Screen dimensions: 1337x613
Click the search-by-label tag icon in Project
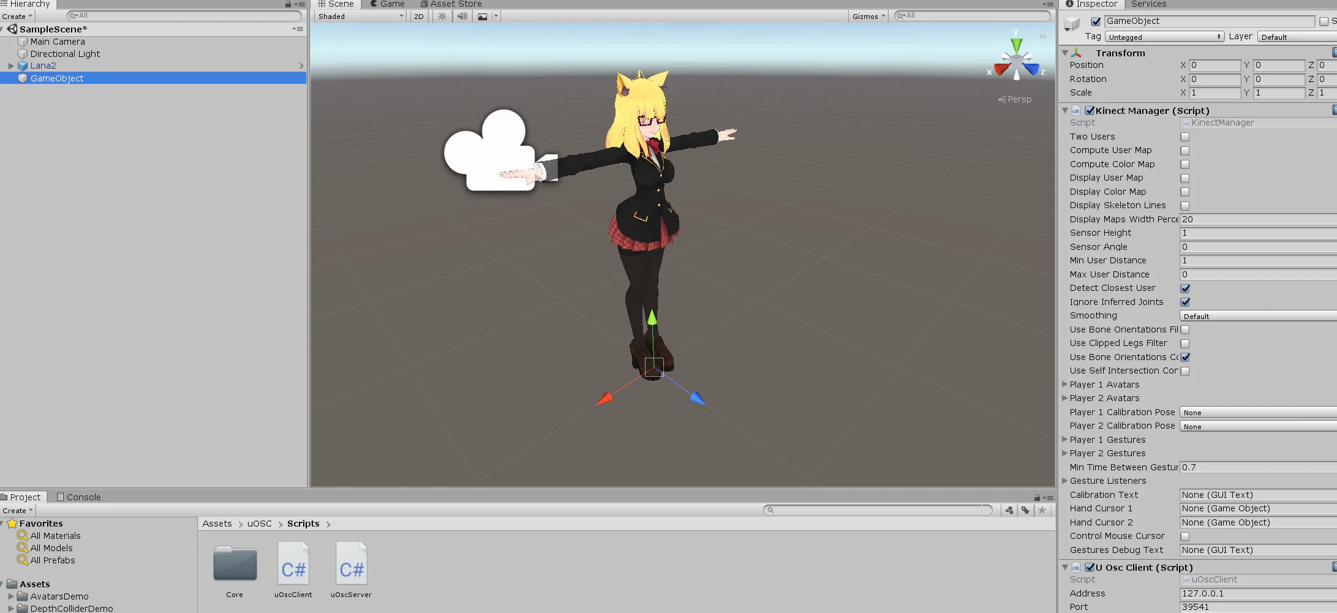tap(1025, 510)
